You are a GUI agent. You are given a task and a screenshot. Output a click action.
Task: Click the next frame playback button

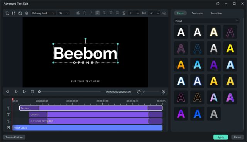(x=16, y=92)
